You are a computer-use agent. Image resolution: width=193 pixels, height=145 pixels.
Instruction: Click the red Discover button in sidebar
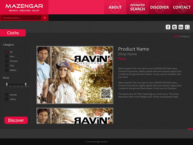pos(16,120)
